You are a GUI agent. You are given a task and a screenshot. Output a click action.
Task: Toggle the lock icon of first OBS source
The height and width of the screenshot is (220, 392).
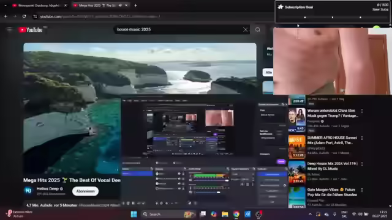pos(183,174)
